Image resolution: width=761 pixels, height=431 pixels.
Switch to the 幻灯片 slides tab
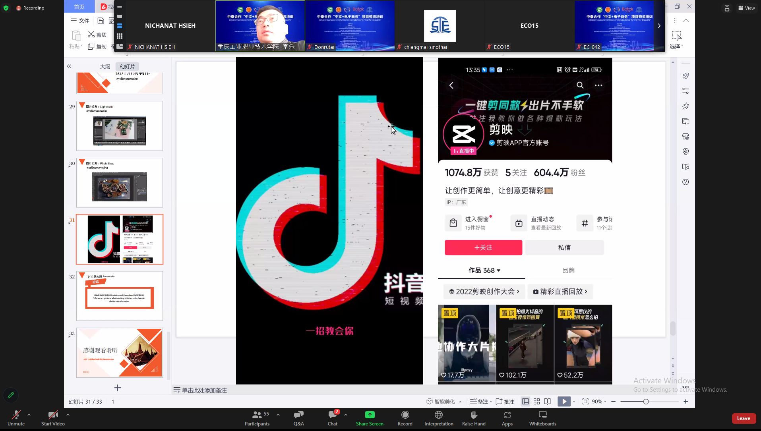pyautogui.click(x=127, y=66)
